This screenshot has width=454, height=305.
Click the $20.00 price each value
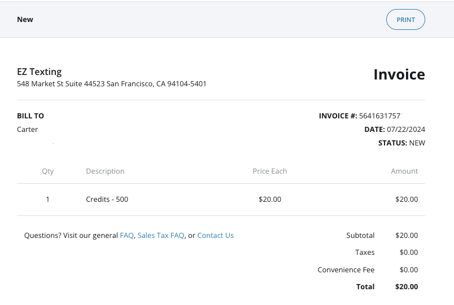point(270,199)
